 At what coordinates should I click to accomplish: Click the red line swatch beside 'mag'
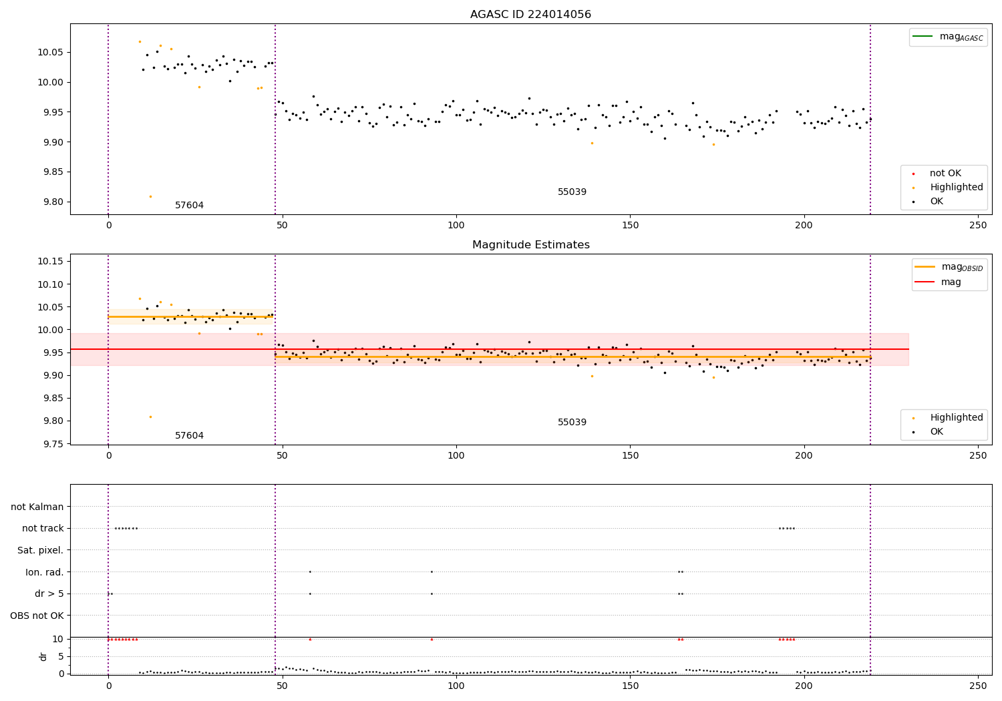tap(925, 282)
